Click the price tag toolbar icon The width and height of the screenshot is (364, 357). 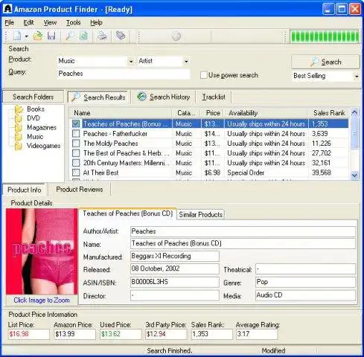tap(121, 36)
